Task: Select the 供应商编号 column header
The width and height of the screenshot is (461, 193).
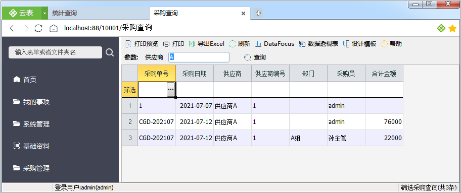Action: coord(270,74)
